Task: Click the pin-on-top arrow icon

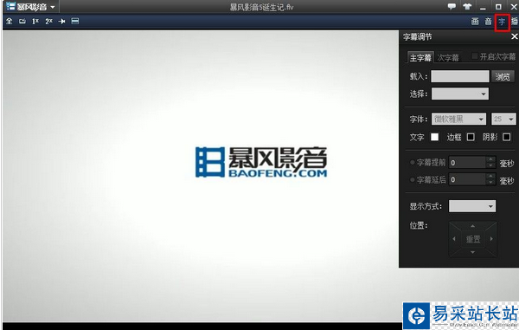Action: (61, 21)
